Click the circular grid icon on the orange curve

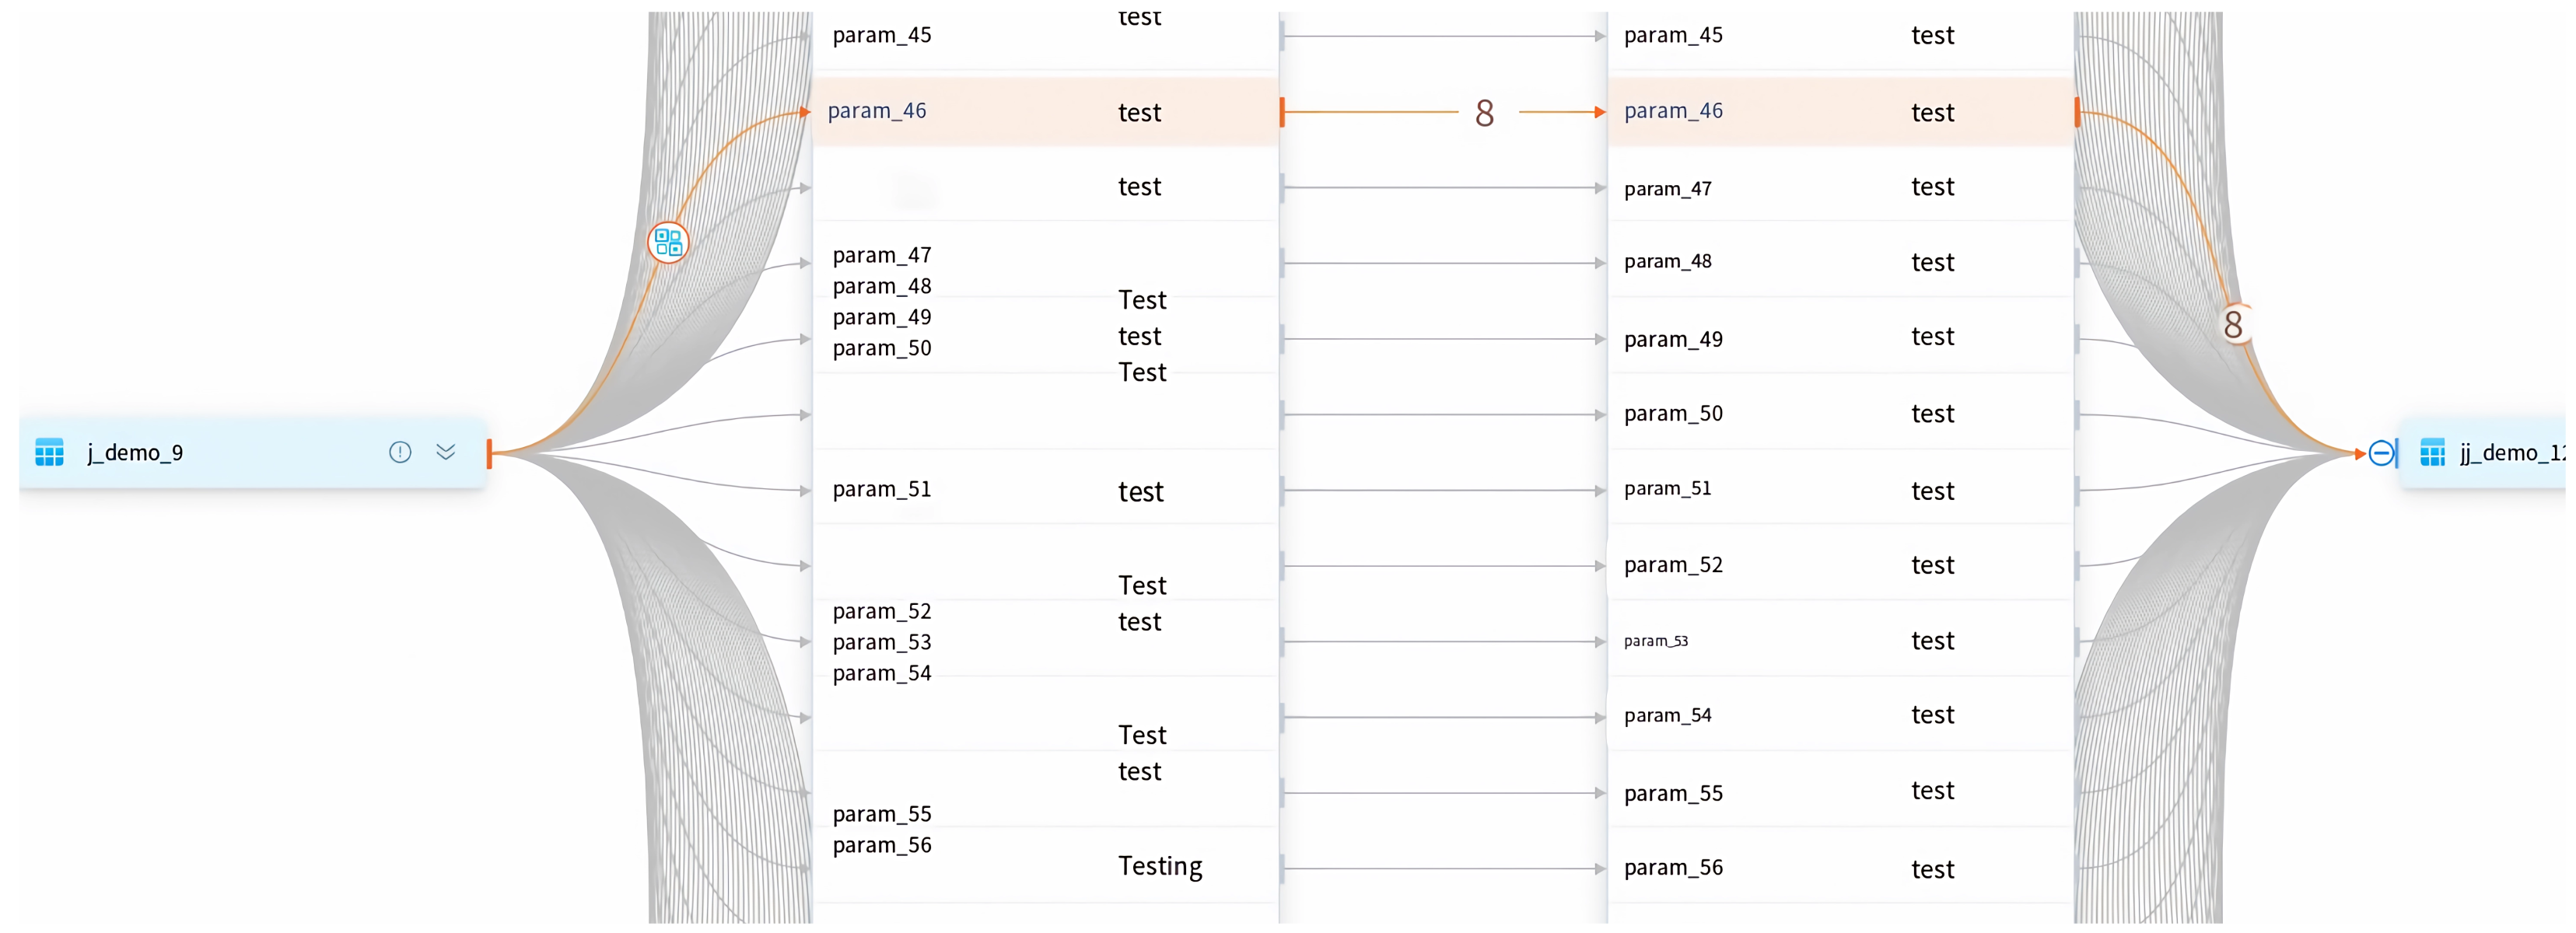668,242
